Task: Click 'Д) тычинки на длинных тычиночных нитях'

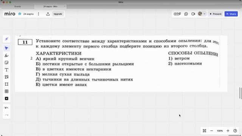Action: pyautogui.click(x=84, y=80)
